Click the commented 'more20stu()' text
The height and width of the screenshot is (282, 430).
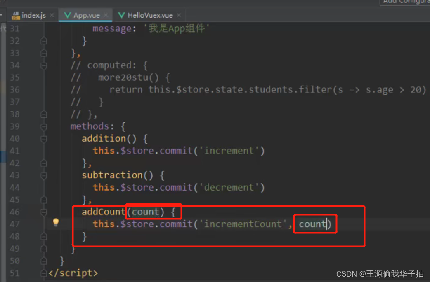pyautogui.click(x=128, y=78)
